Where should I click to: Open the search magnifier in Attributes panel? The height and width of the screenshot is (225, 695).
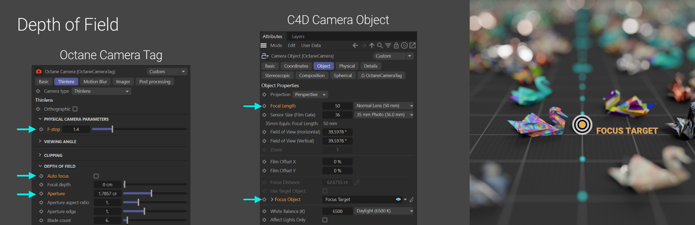380,46
